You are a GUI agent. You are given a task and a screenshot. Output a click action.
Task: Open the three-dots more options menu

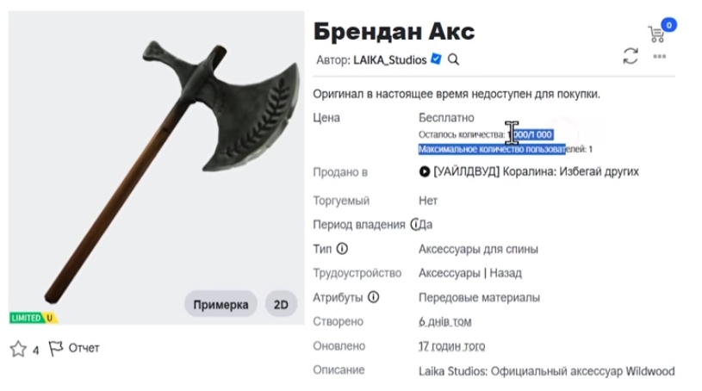point(660,57)
